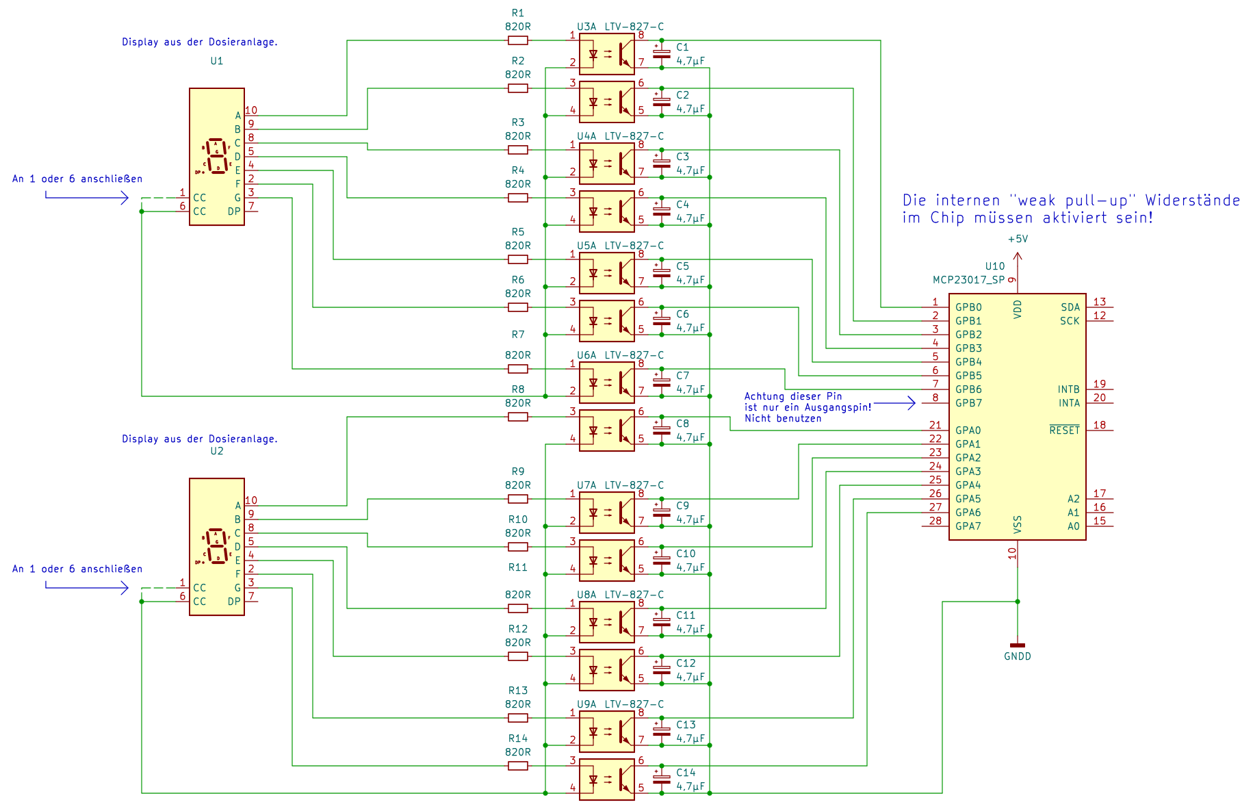Screen dimensions: 1253x811
Task: Click the C3 capacitor symbol
Action: pos(662,164)
